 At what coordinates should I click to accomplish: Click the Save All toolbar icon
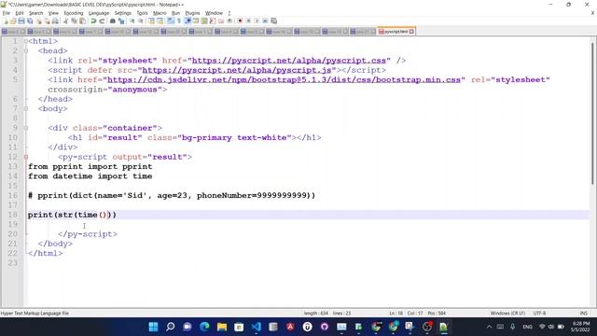point(30,21)
